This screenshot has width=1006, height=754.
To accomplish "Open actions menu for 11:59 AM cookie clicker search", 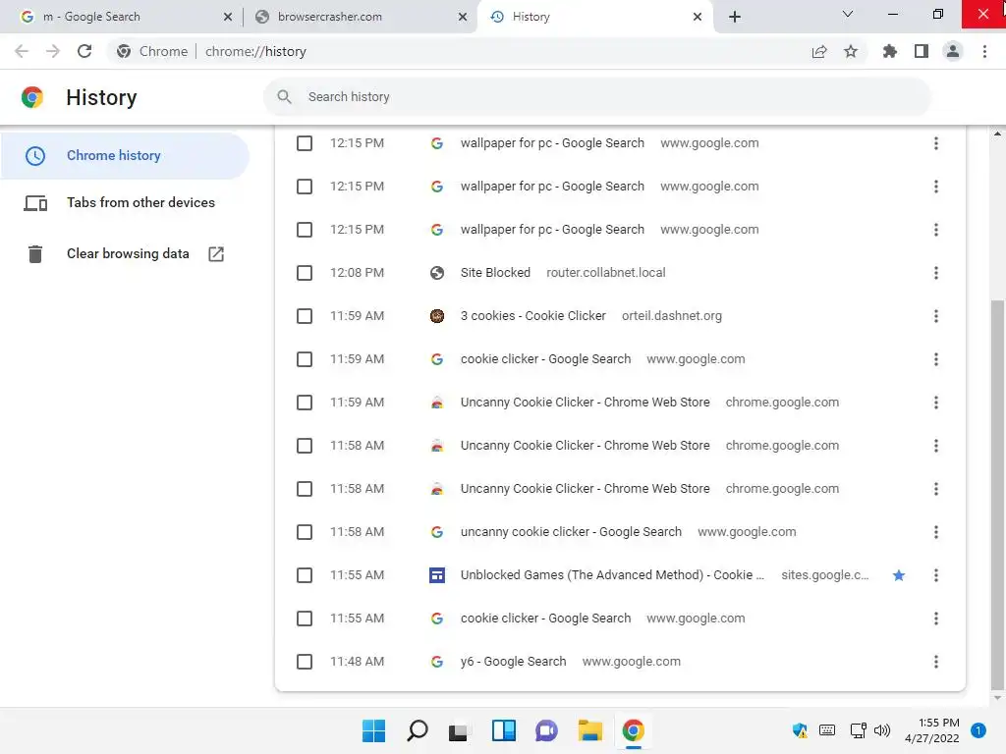I will [x=936, y=359].
